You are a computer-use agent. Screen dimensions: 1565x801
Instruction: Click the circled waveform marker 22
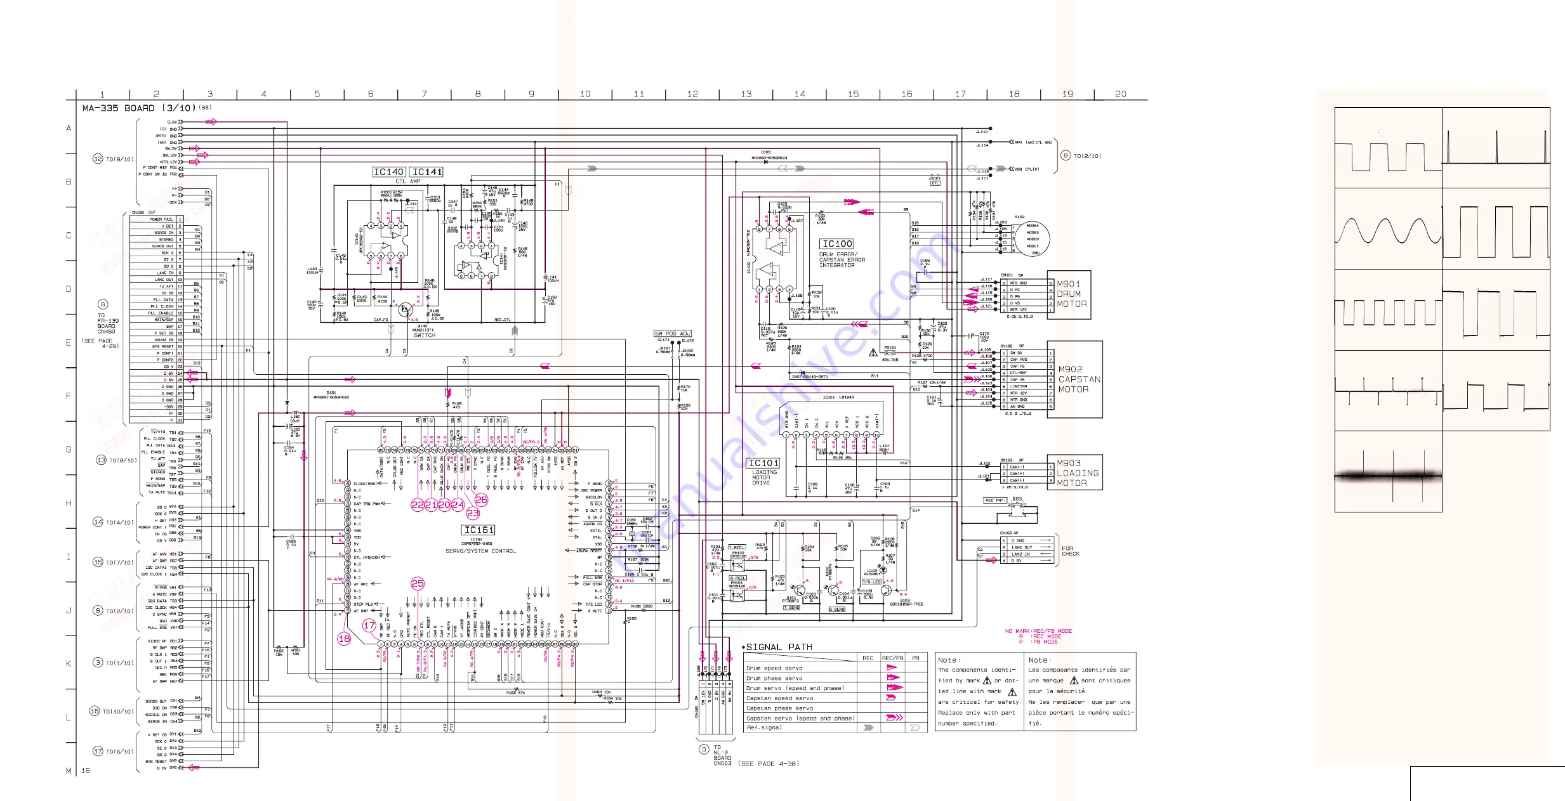click(x=418, y=505)
